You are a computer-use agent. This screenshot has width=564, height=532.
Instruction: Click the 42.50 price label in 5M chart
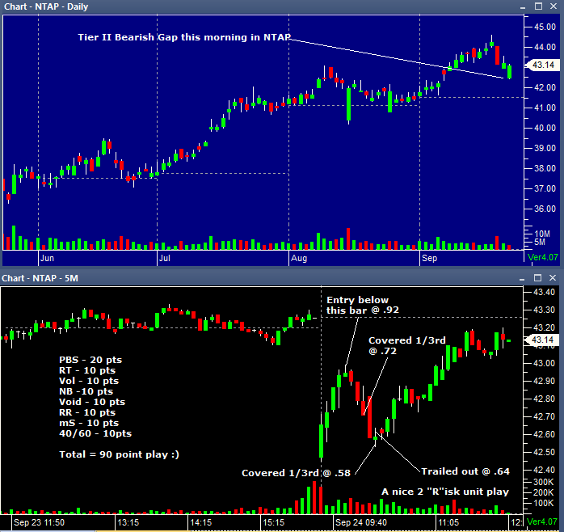[x=545, y=452]
